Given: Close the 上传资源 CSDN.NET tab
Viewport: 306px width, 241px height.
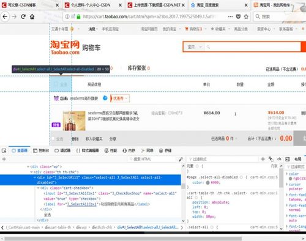Looking at the screenshot, I should click(183, 5).
